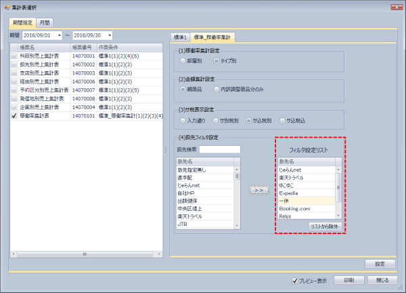Select the 部屋別 radio button
Viewport: 406px width, 293px height.
pyautogui.click(x=183, y=61)
